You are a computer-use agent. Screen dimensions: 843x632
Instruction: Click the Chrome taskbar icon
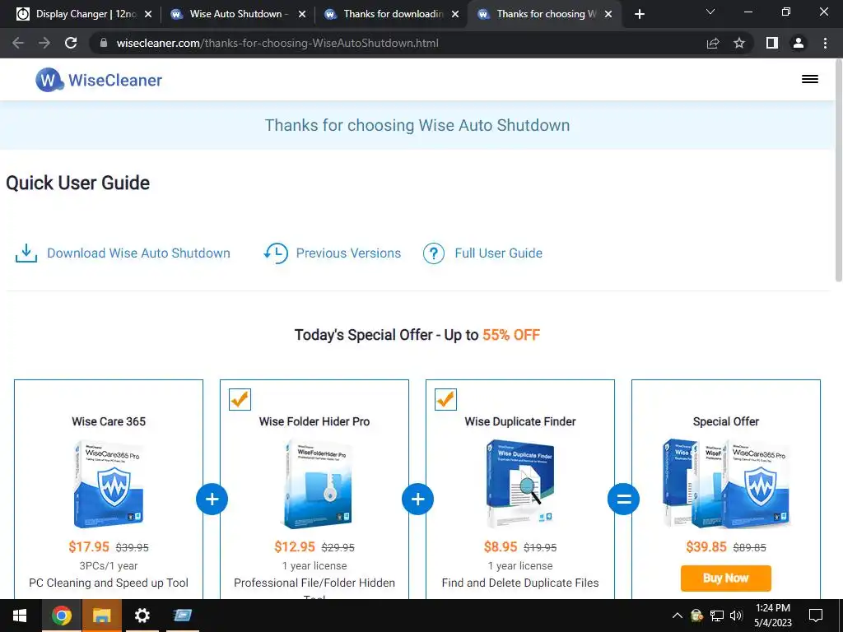(61, 616)
